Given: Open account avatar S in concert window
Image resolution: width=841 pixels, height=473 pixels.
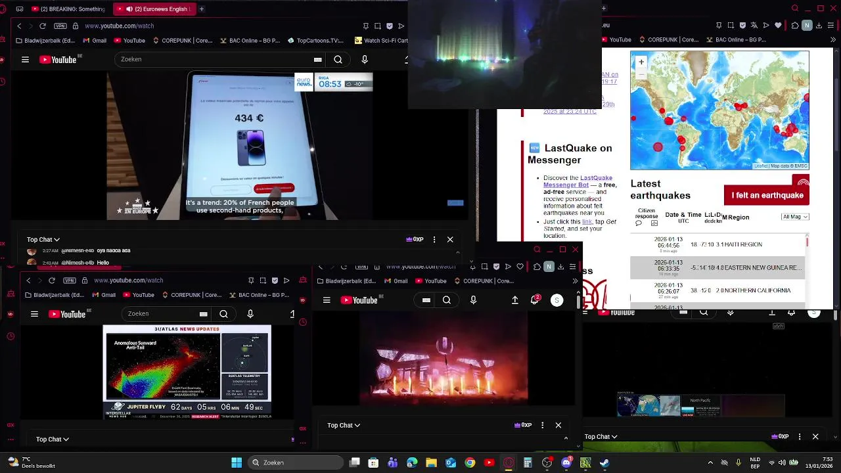Looking at the screenshot, I should pos(557,300).
